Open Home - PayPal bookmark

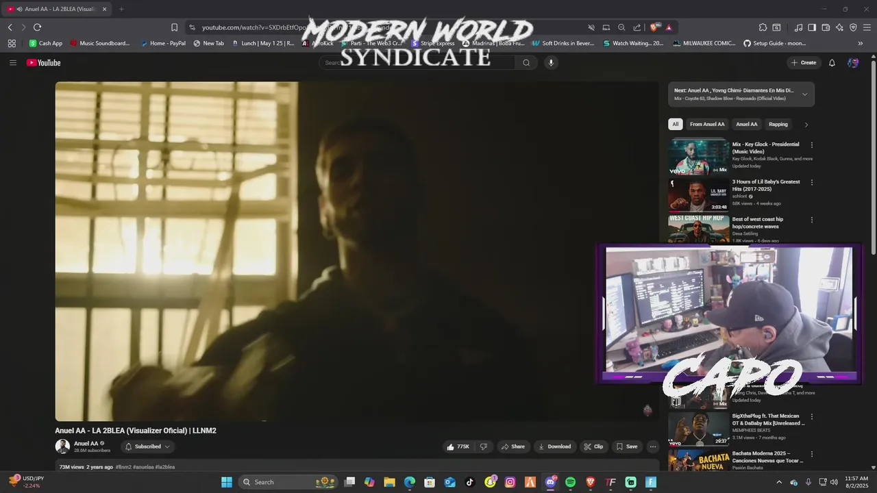click(163, 43)
